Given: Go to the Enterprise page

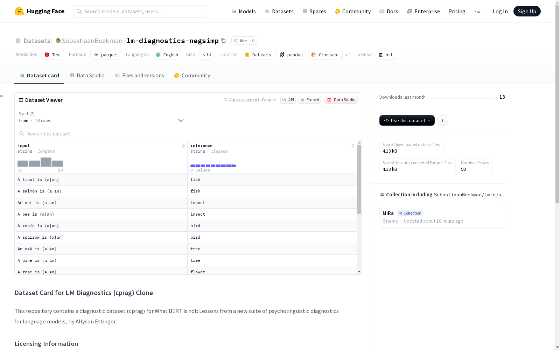Looking at the screenshot, I should 423,11.
